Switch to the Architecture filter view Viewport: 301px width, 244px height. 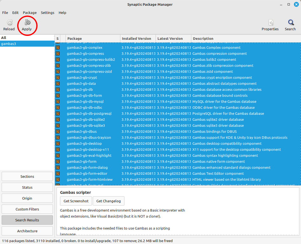click(x=27, y=231)
